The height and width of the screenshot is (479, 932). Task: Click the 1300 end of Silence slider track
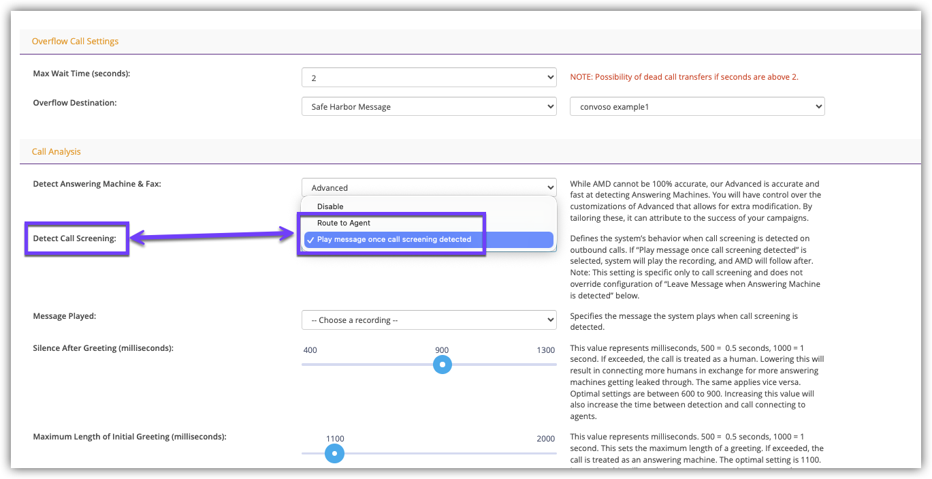tap(554, 365)
